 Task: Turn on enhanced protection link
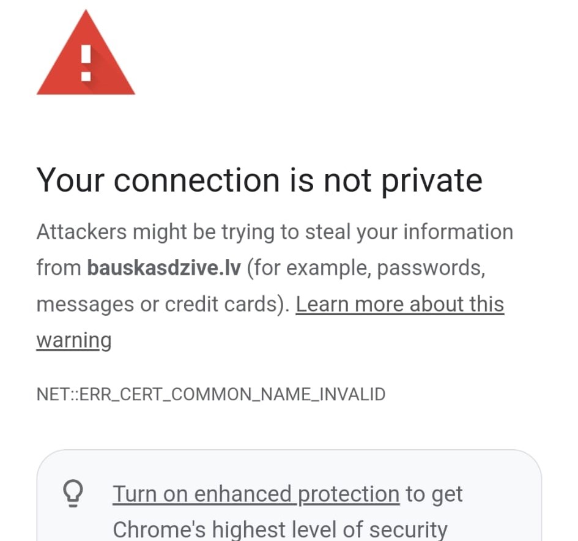(256, 493)
